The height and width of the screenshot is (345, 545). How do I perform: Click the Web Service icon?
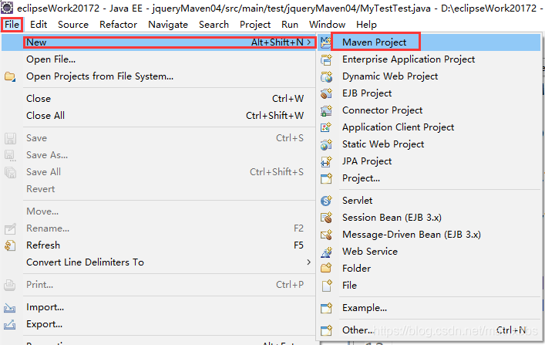click(326, 252)
